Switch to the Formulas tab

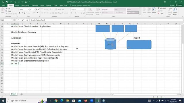coord(35,5)
